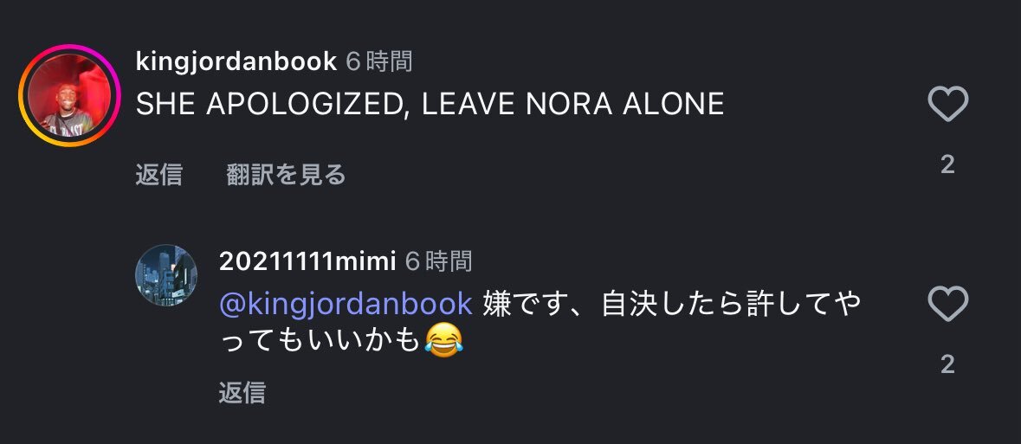
Task: Show translation with 翻訳を見る
Action: [286, 175]
